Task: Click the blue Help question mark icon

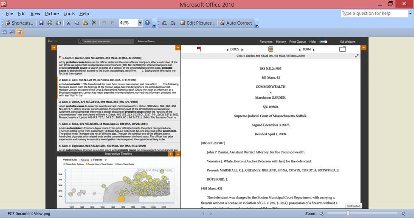Action: click(147, 23)
